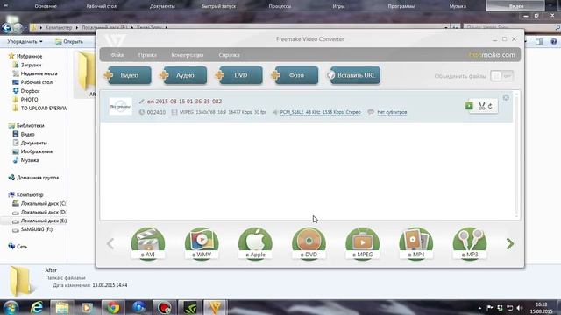Add pictures with the Фото button
Image resolution: width=561 pixels, height=315 pixels.
295,75
